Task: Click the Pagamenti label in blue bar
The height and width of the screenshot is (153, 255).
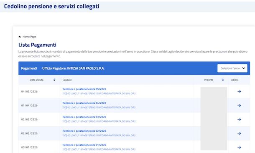Action: (29, 68)
